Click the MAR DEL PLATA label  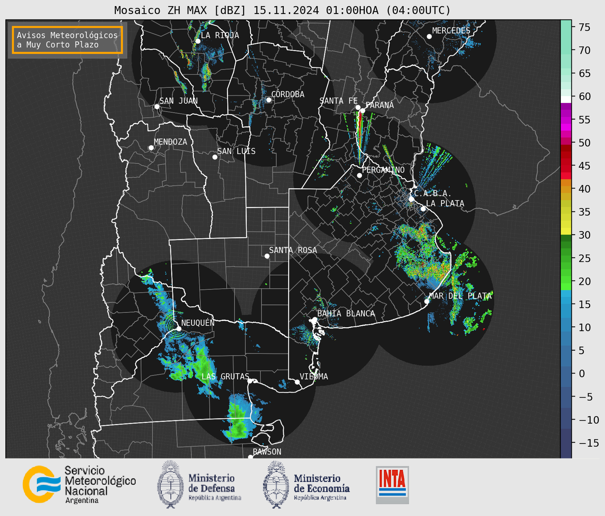pyautogui.click(x=460, y=296)
